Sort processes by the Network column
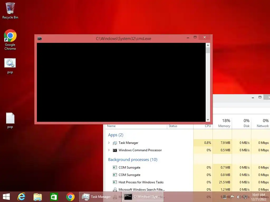270x202 pixels. 261,123
